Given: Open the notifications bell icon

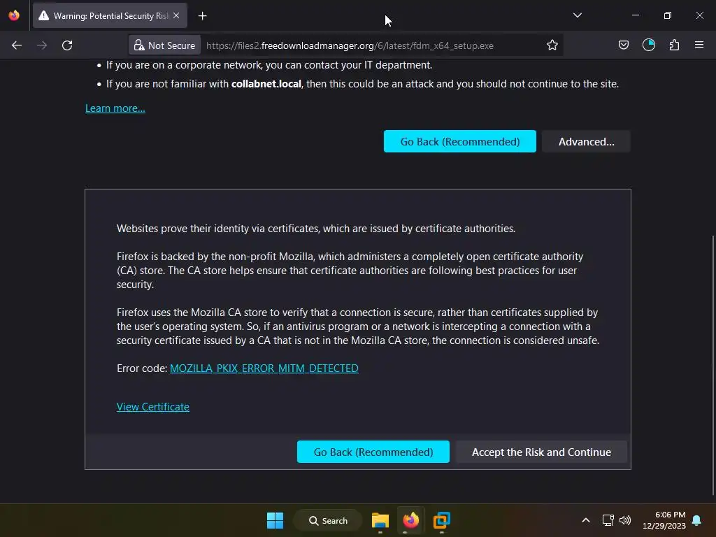Looking at the screenshot, I should click(697, 520).
